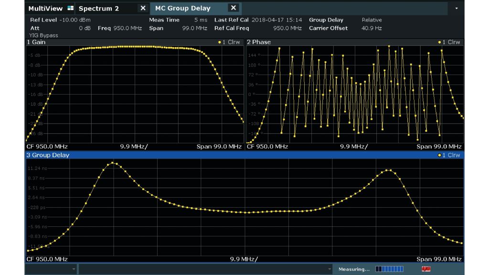489x275 pixels.
Task: Expand the tab overflow arrow at top right
Action: coord(457,9)
